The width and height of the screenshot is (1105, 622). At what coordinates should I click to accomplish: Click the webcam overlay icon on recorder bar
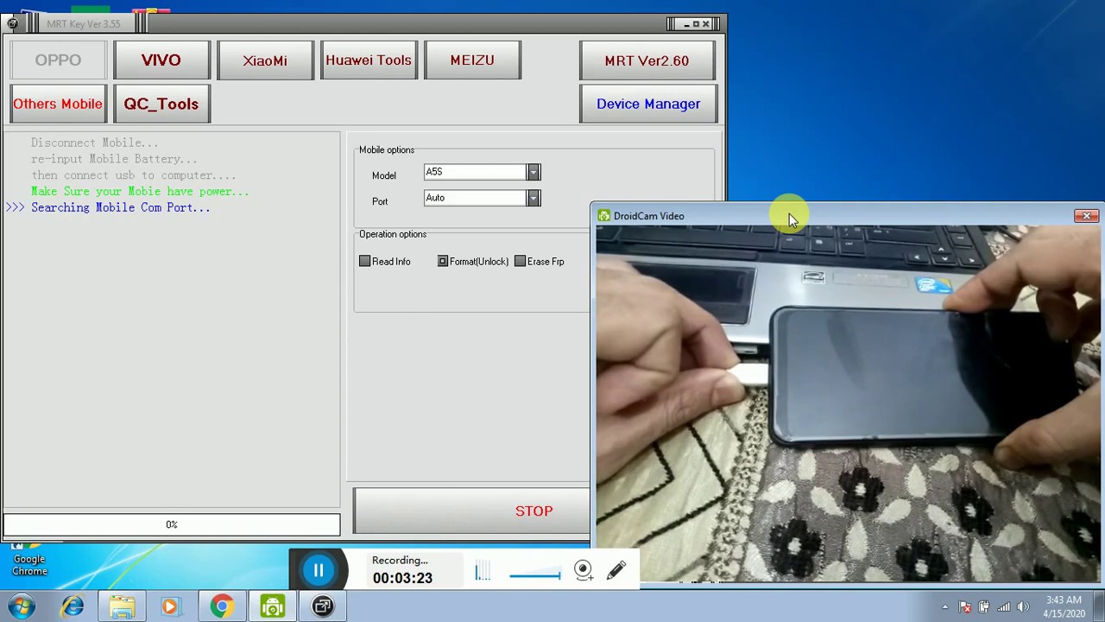pos(584,569)
